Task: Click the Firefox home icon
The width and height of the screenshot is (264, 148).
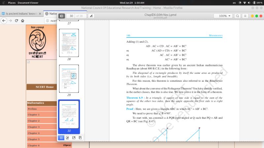Action: [22, 20]
